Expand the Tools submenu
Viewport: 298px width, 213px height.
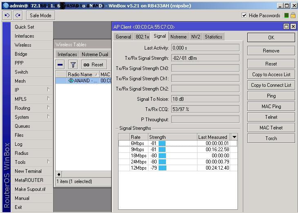(49, 162)
